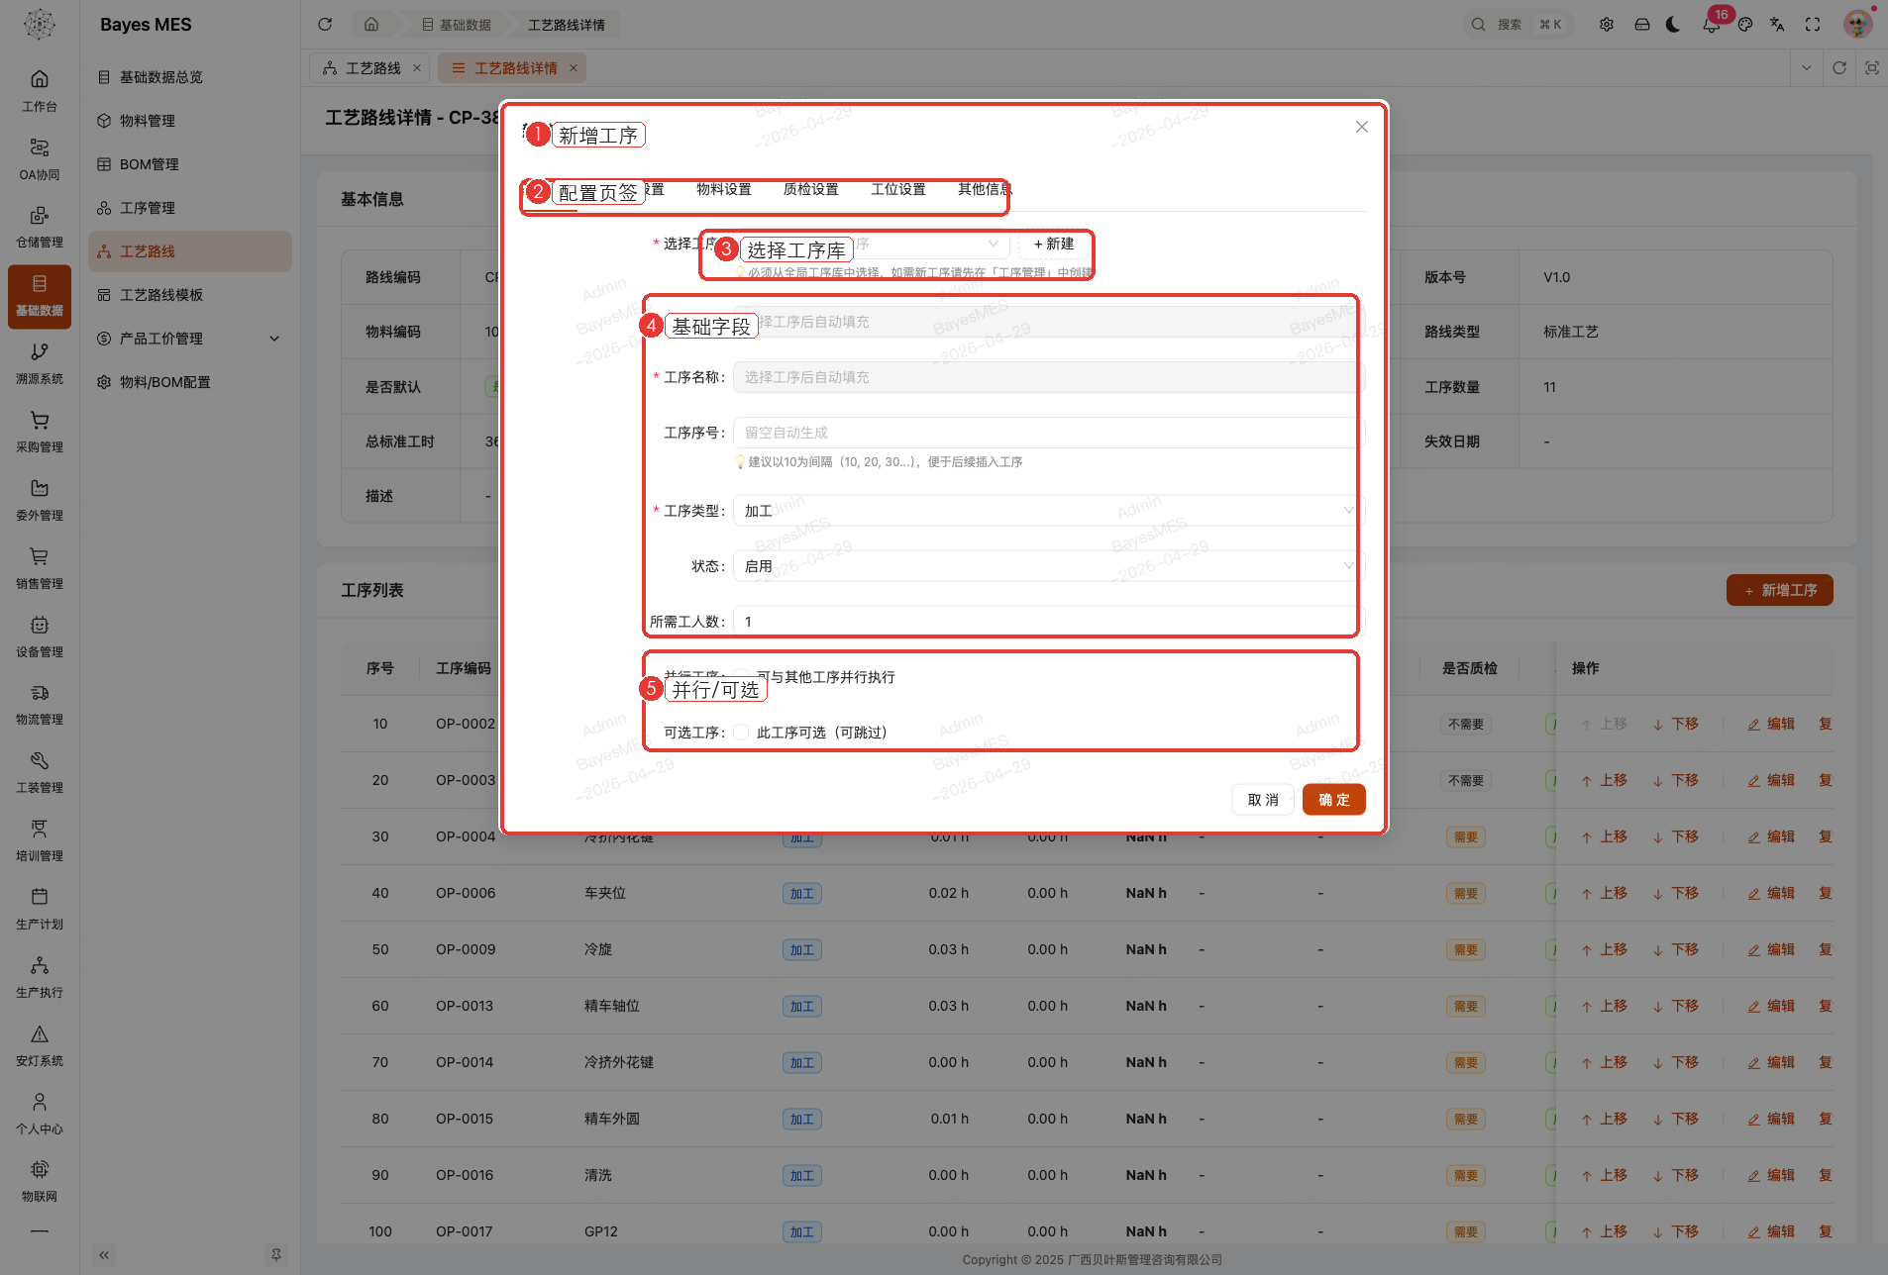The width and height of the screenshot is (1888, 1275).
Task: Check the 此工序可选(可跳过) checkbox
Action: [741, 733]
